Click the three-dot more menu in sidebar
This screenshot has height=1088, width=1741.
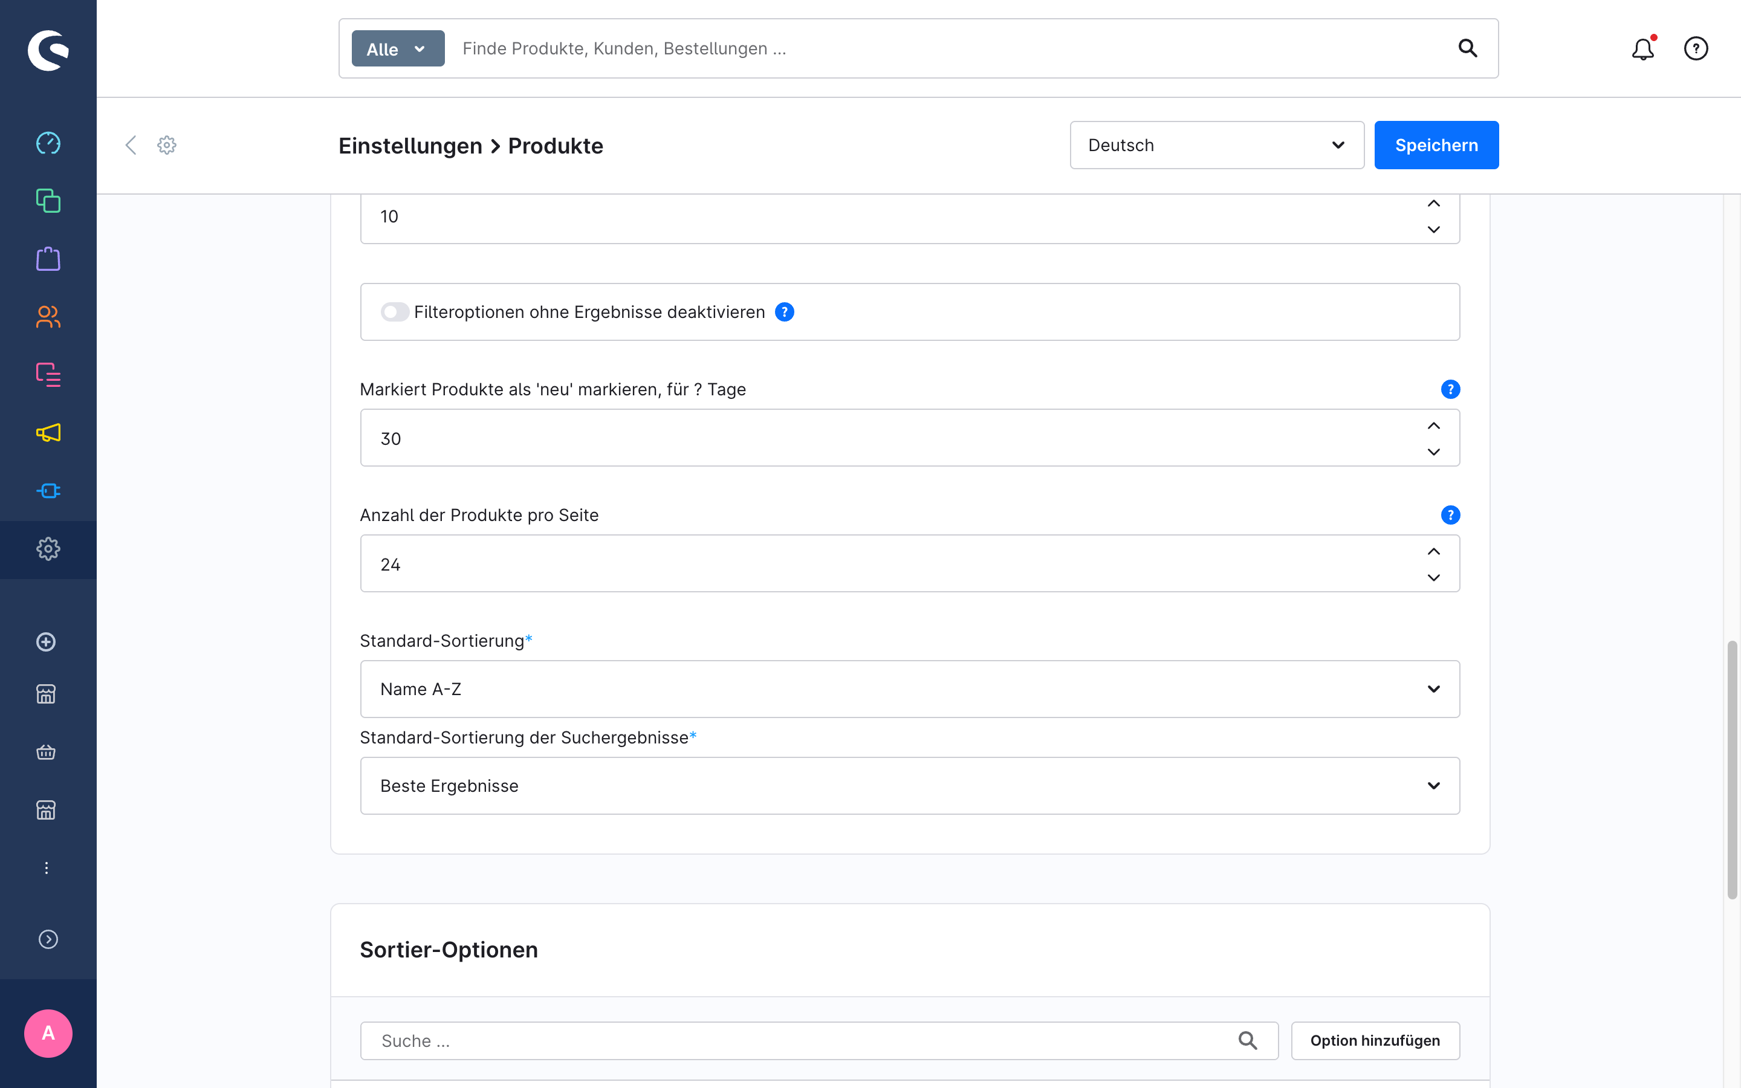(x=46, y=868)
